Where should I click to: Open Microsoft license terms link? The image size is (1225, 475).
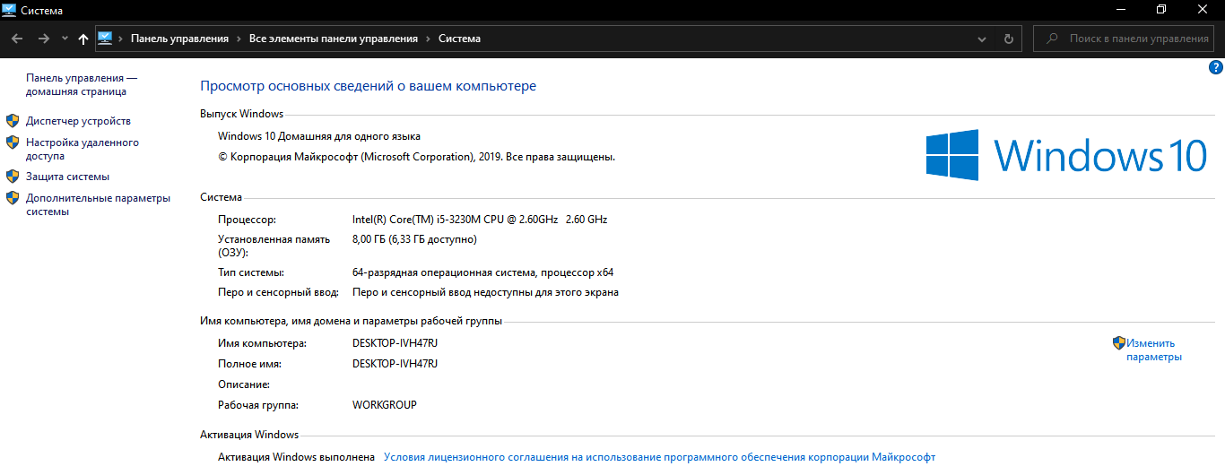(659, 457)
